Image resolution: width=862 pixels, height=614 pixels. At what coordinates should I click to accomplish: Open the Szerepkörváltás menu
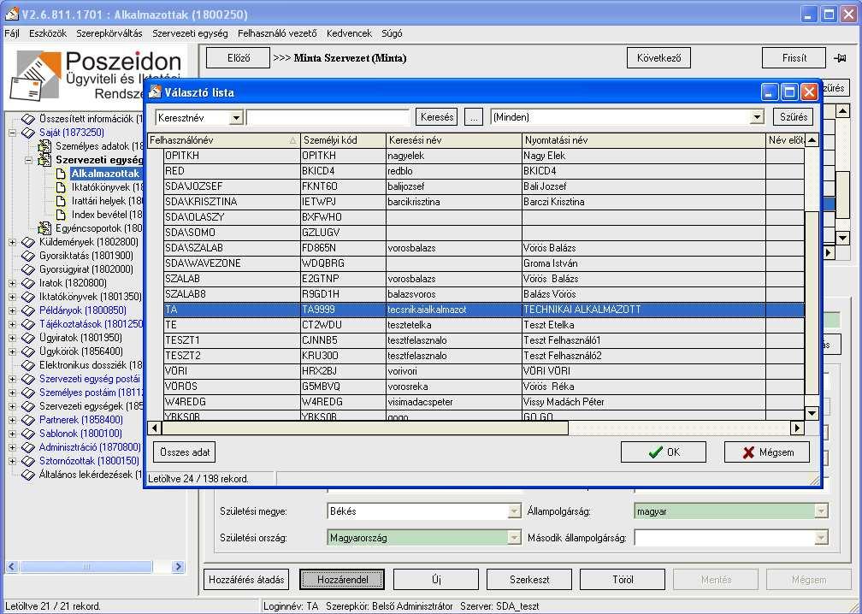click(109, 33)
